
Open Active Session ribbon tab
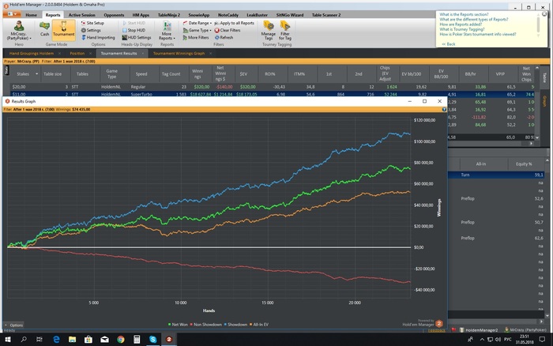click(82, 15)
